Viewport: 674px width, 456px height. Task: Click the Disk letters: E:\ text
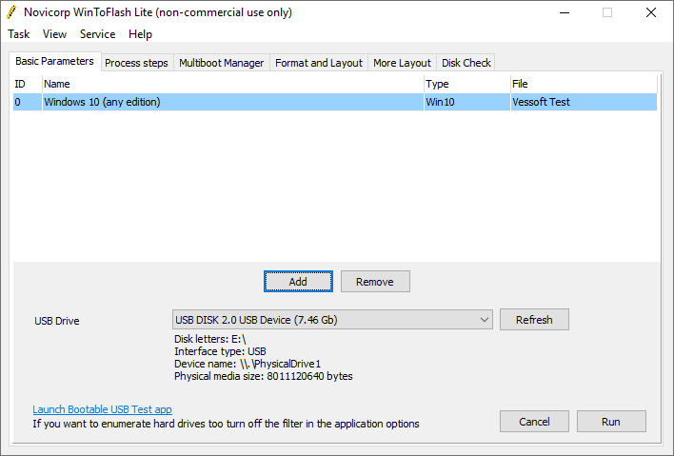tap(210, 339)
